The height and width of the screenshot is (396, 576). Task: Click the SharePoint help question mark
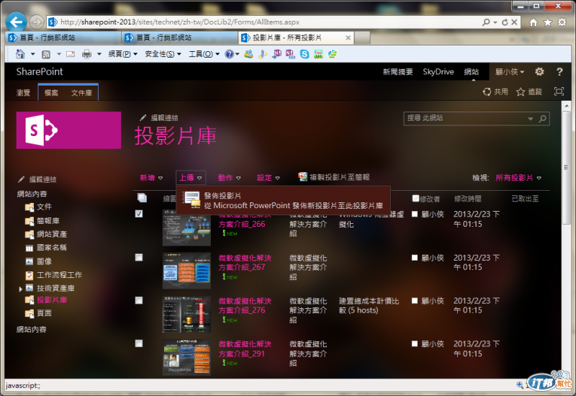click(559, 71)
